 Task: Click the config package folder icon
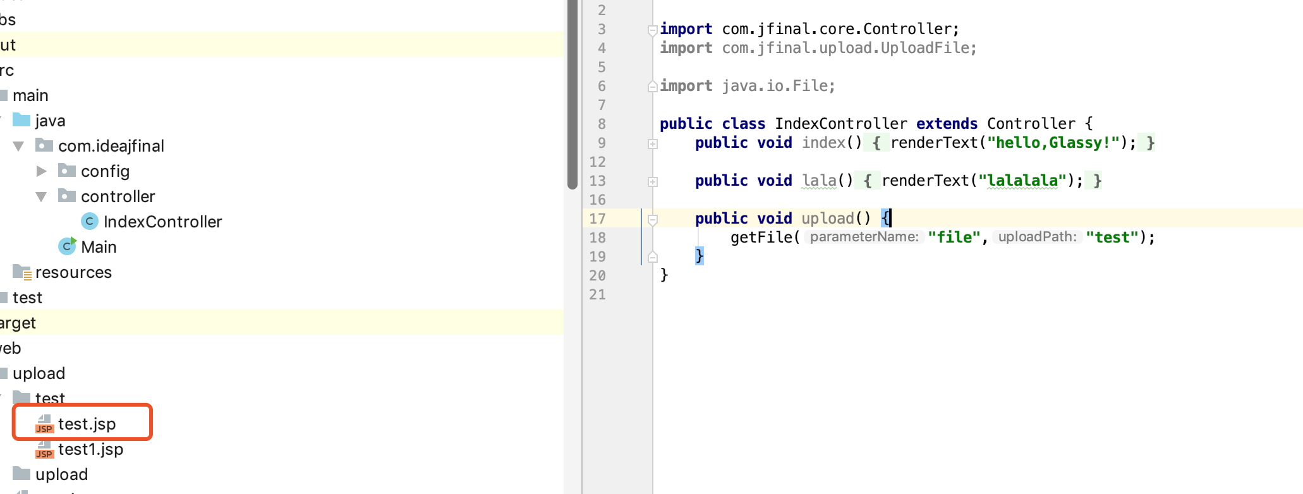pos(67,171)
